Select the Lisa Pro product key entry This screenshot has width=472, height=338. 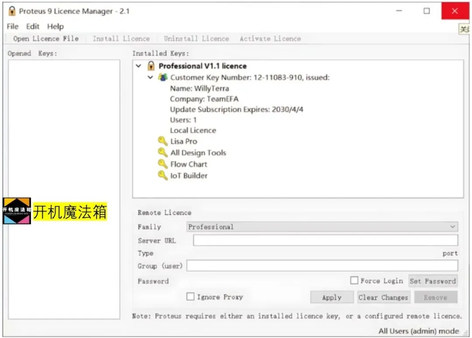tap(184, 141)
